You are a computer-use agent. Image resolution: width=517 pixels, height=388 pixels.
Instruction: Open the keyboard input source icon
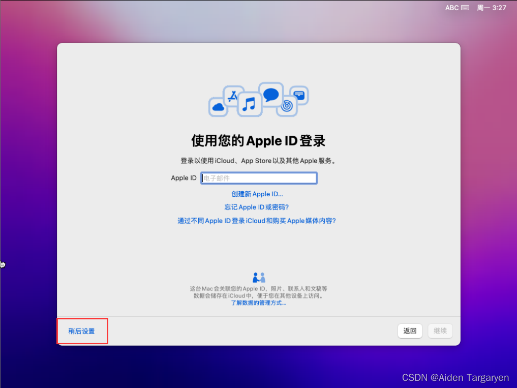tap(465, 8)
